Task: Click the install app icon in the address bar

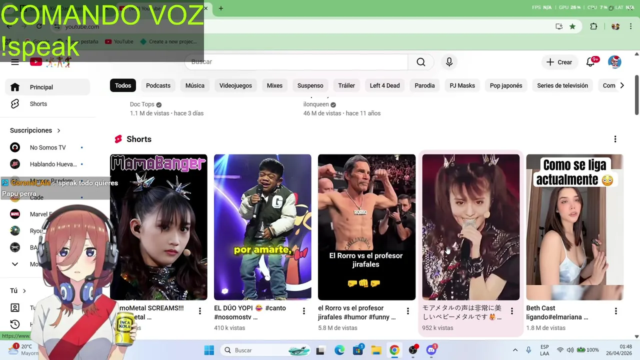Action: 559,26
